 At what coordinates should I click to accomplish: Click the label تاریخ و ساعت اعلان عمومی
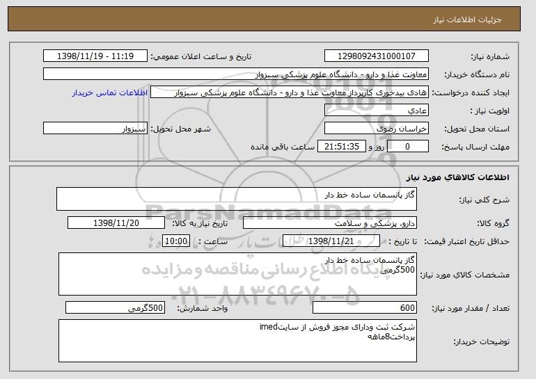[201, 56]
